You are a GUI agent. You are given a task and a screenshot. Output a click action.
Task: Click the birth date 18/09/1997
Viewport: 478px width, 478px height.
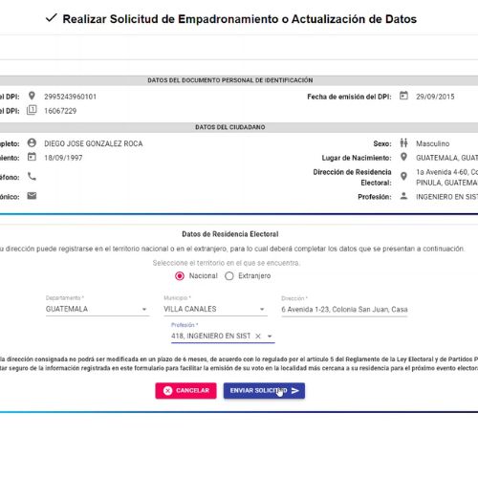coord(63,158)
